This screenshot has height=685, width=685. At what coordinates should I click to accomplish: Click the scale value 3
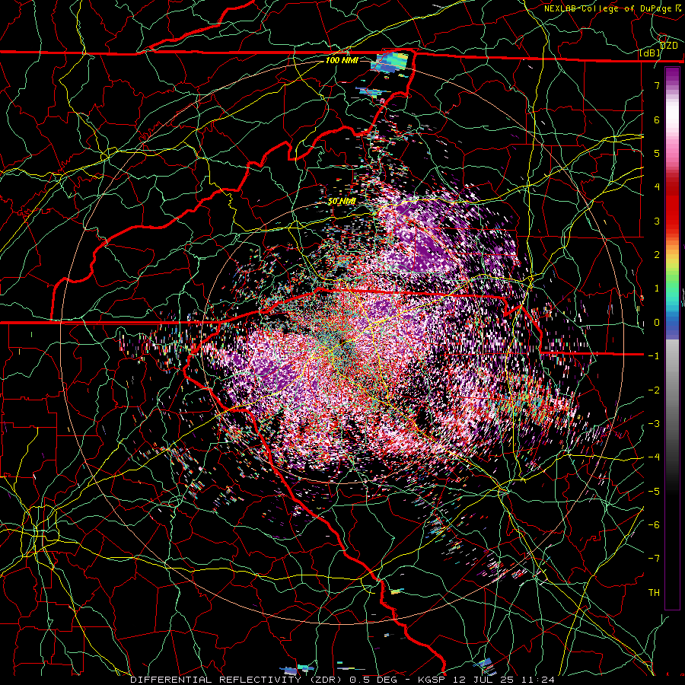657,221
